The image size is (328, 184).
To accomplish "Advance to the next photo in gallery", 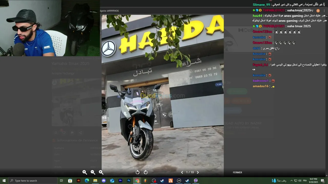I will click(x=198, y=172).
